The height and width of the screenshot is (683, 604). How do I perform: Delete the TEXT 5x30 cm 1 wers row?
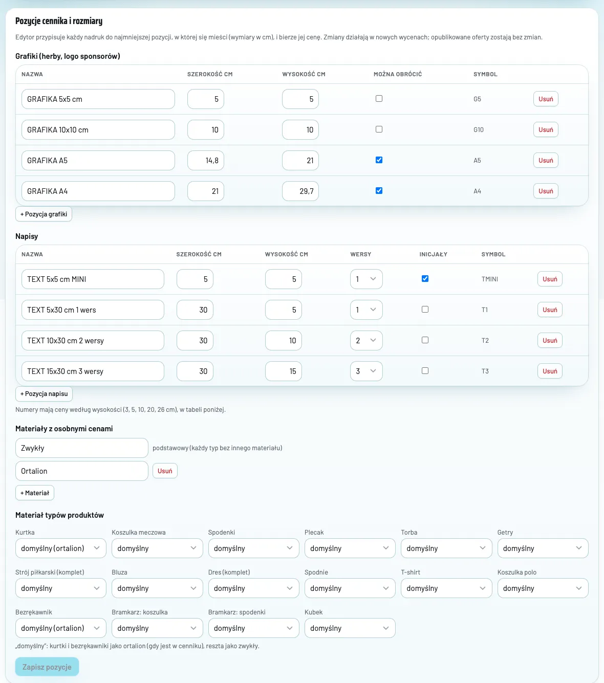(550, 310)
